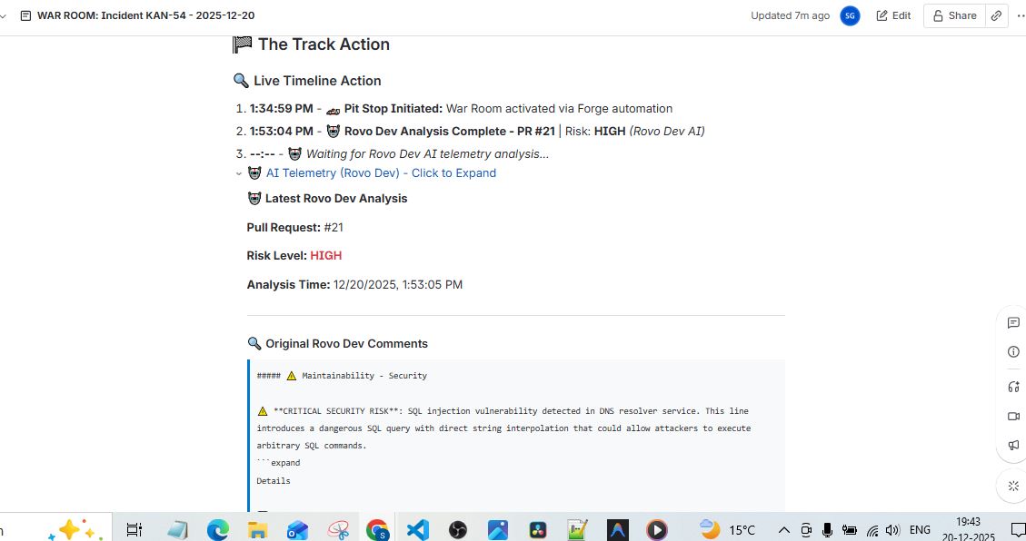The width and height of the screenshot is (1026, 541).
Task: Click the Original Rovo Dev Comments heading
Action: click(x=346, y=344)
